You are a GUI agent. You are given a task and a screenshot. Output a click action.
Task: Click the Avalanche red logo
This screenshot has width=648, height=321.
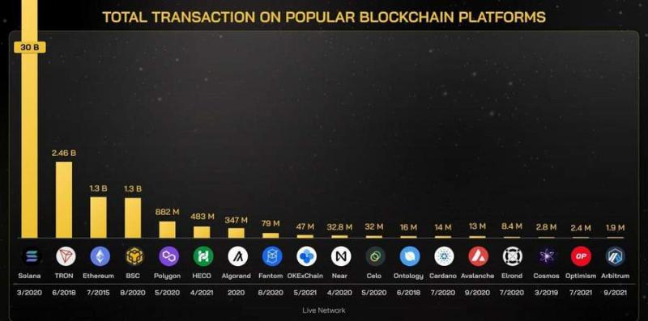(479, 256)
